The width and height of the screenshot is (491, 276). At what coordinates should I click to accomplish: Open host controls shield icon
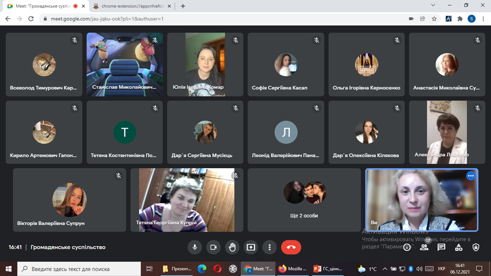475,247
